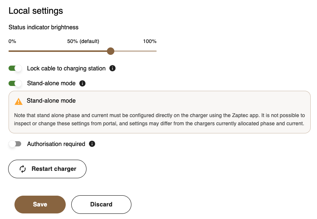Discard the changes
This screenshot has width=317, height=219.
[x=101, y=205]
